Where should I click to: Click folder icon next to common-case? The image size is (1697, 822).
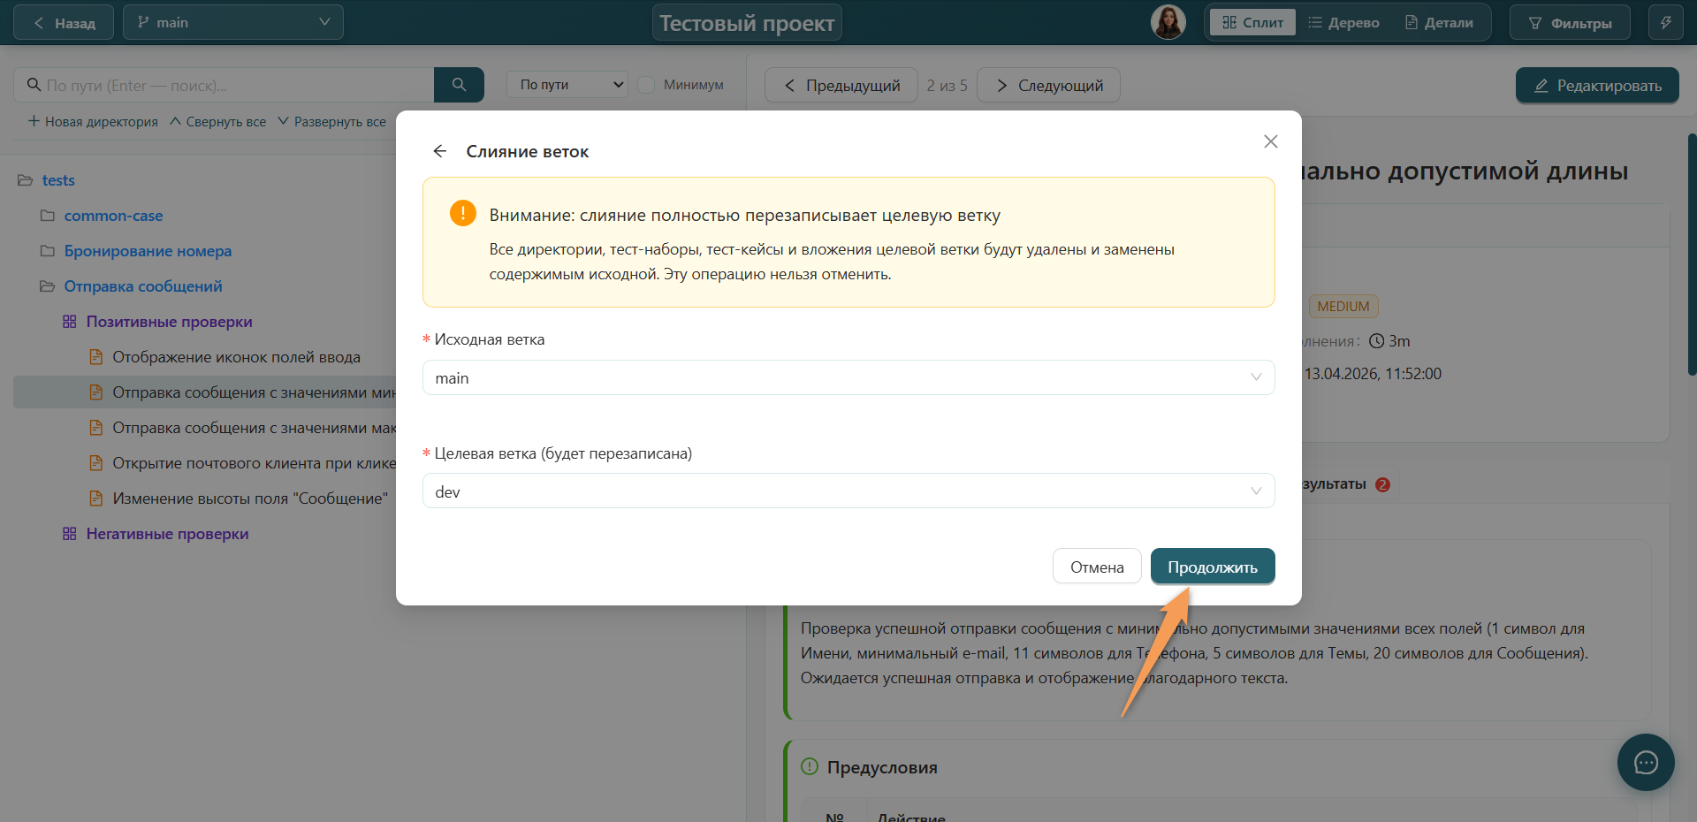(48, 216)
